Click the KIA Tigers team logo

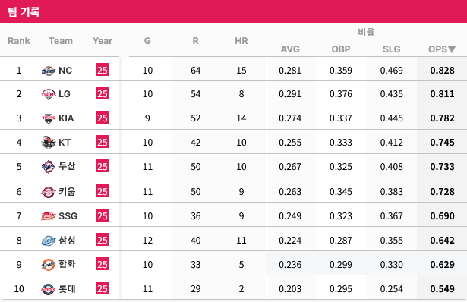49,118
